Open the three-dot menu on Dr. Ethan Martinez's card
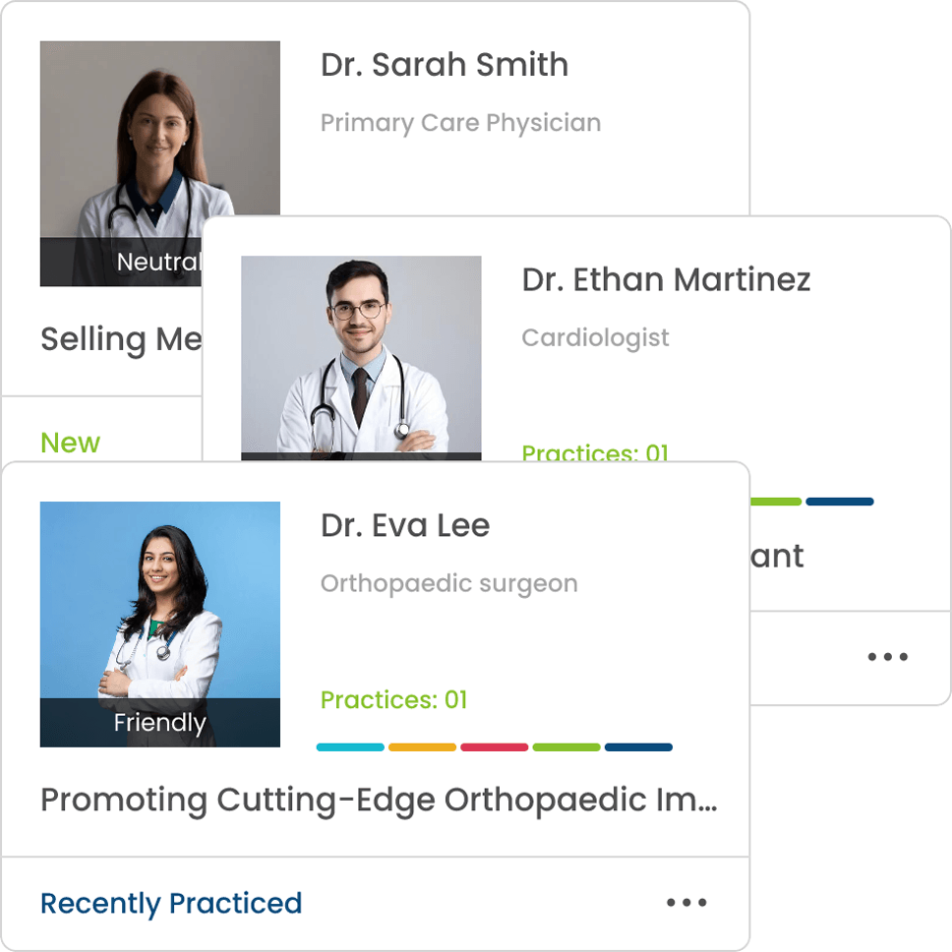952x952 pixels. (x=888, y=656)
